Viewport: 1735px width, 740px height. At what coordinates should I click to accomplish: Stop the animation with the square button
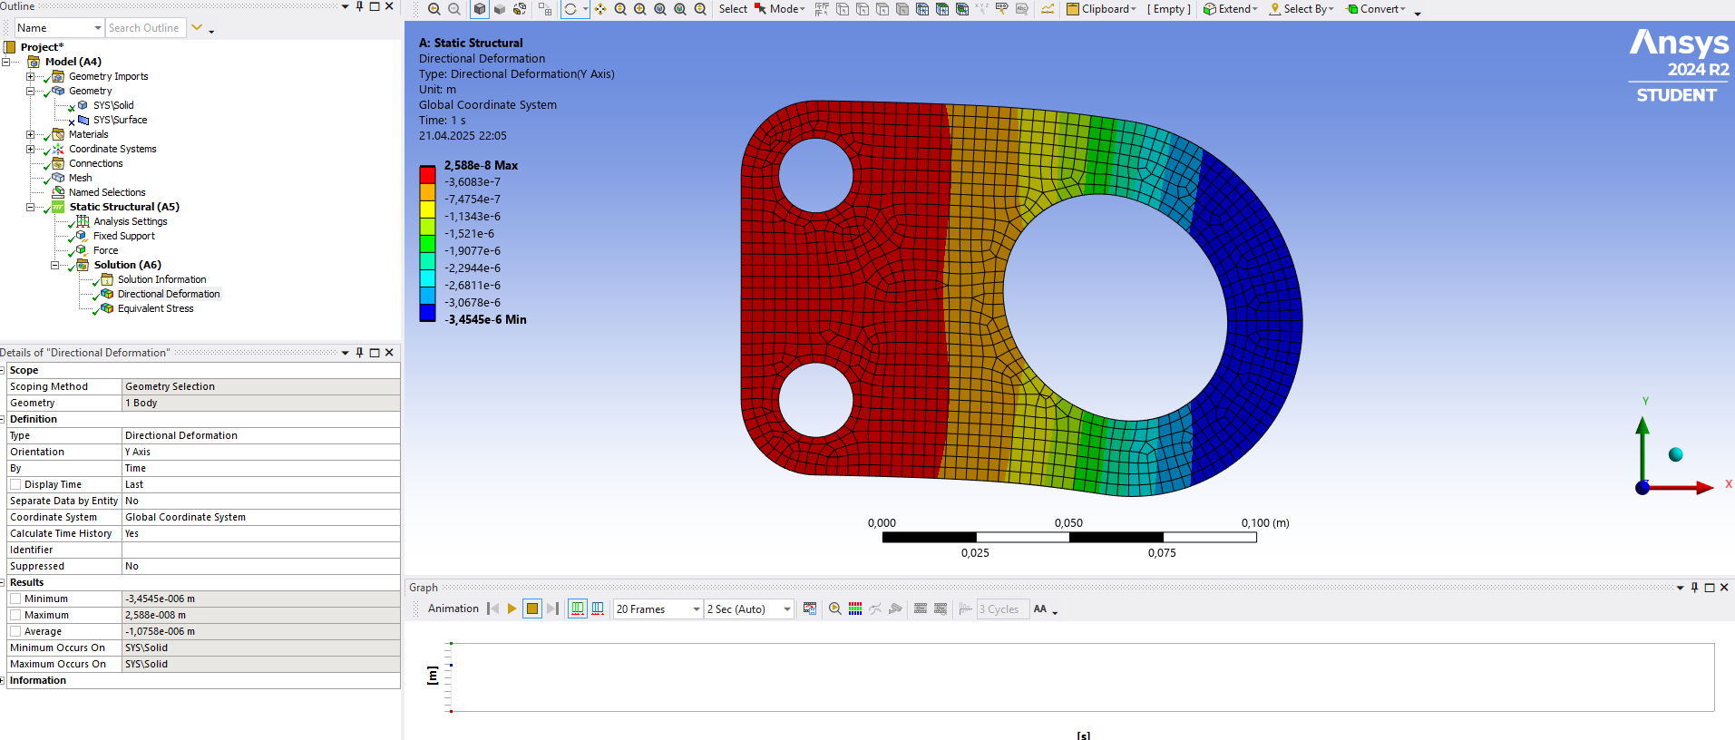pos(532,609)
